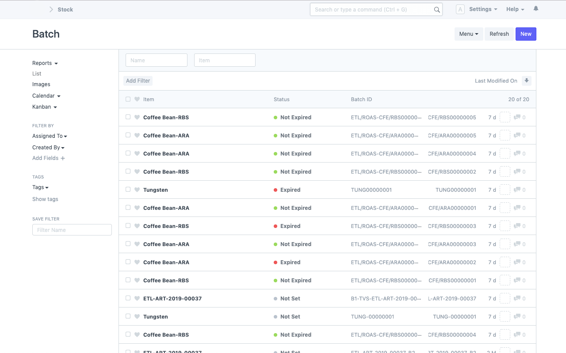
Task: Click the notification bell icon
Action: 536,9
